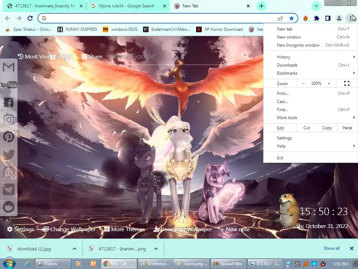Expand the Help submenu

tap(310, 146)
